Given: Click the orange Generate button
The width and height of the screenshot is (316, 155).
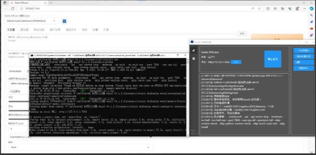Looking at the screenshot, I should [x=277, y=37].
